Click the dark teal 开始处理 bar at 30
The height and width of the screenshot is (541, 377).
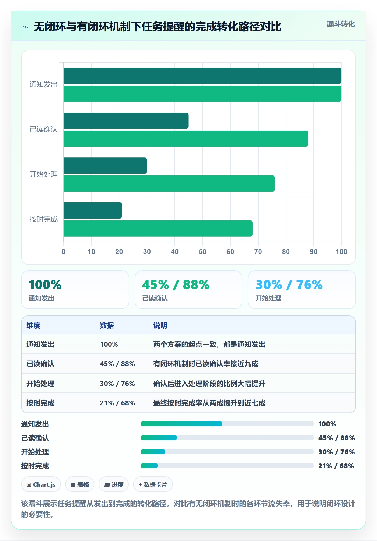point(105,166)
